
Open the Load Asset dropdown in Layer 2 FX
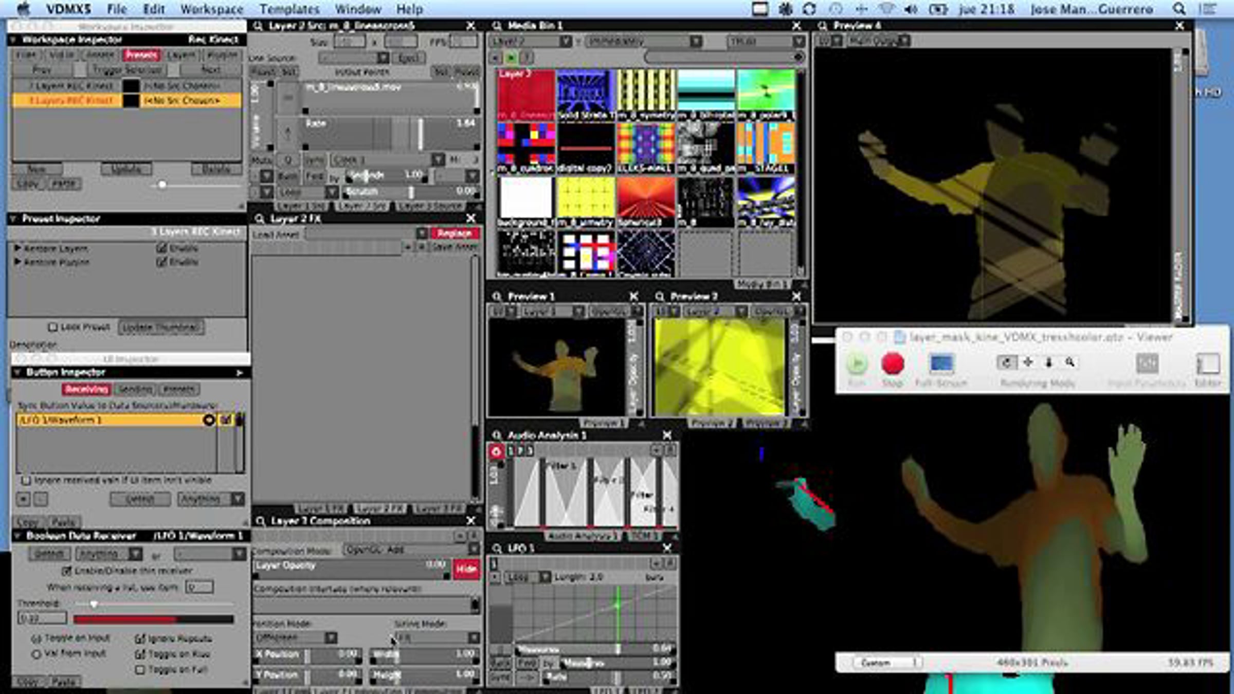[367, 234]
